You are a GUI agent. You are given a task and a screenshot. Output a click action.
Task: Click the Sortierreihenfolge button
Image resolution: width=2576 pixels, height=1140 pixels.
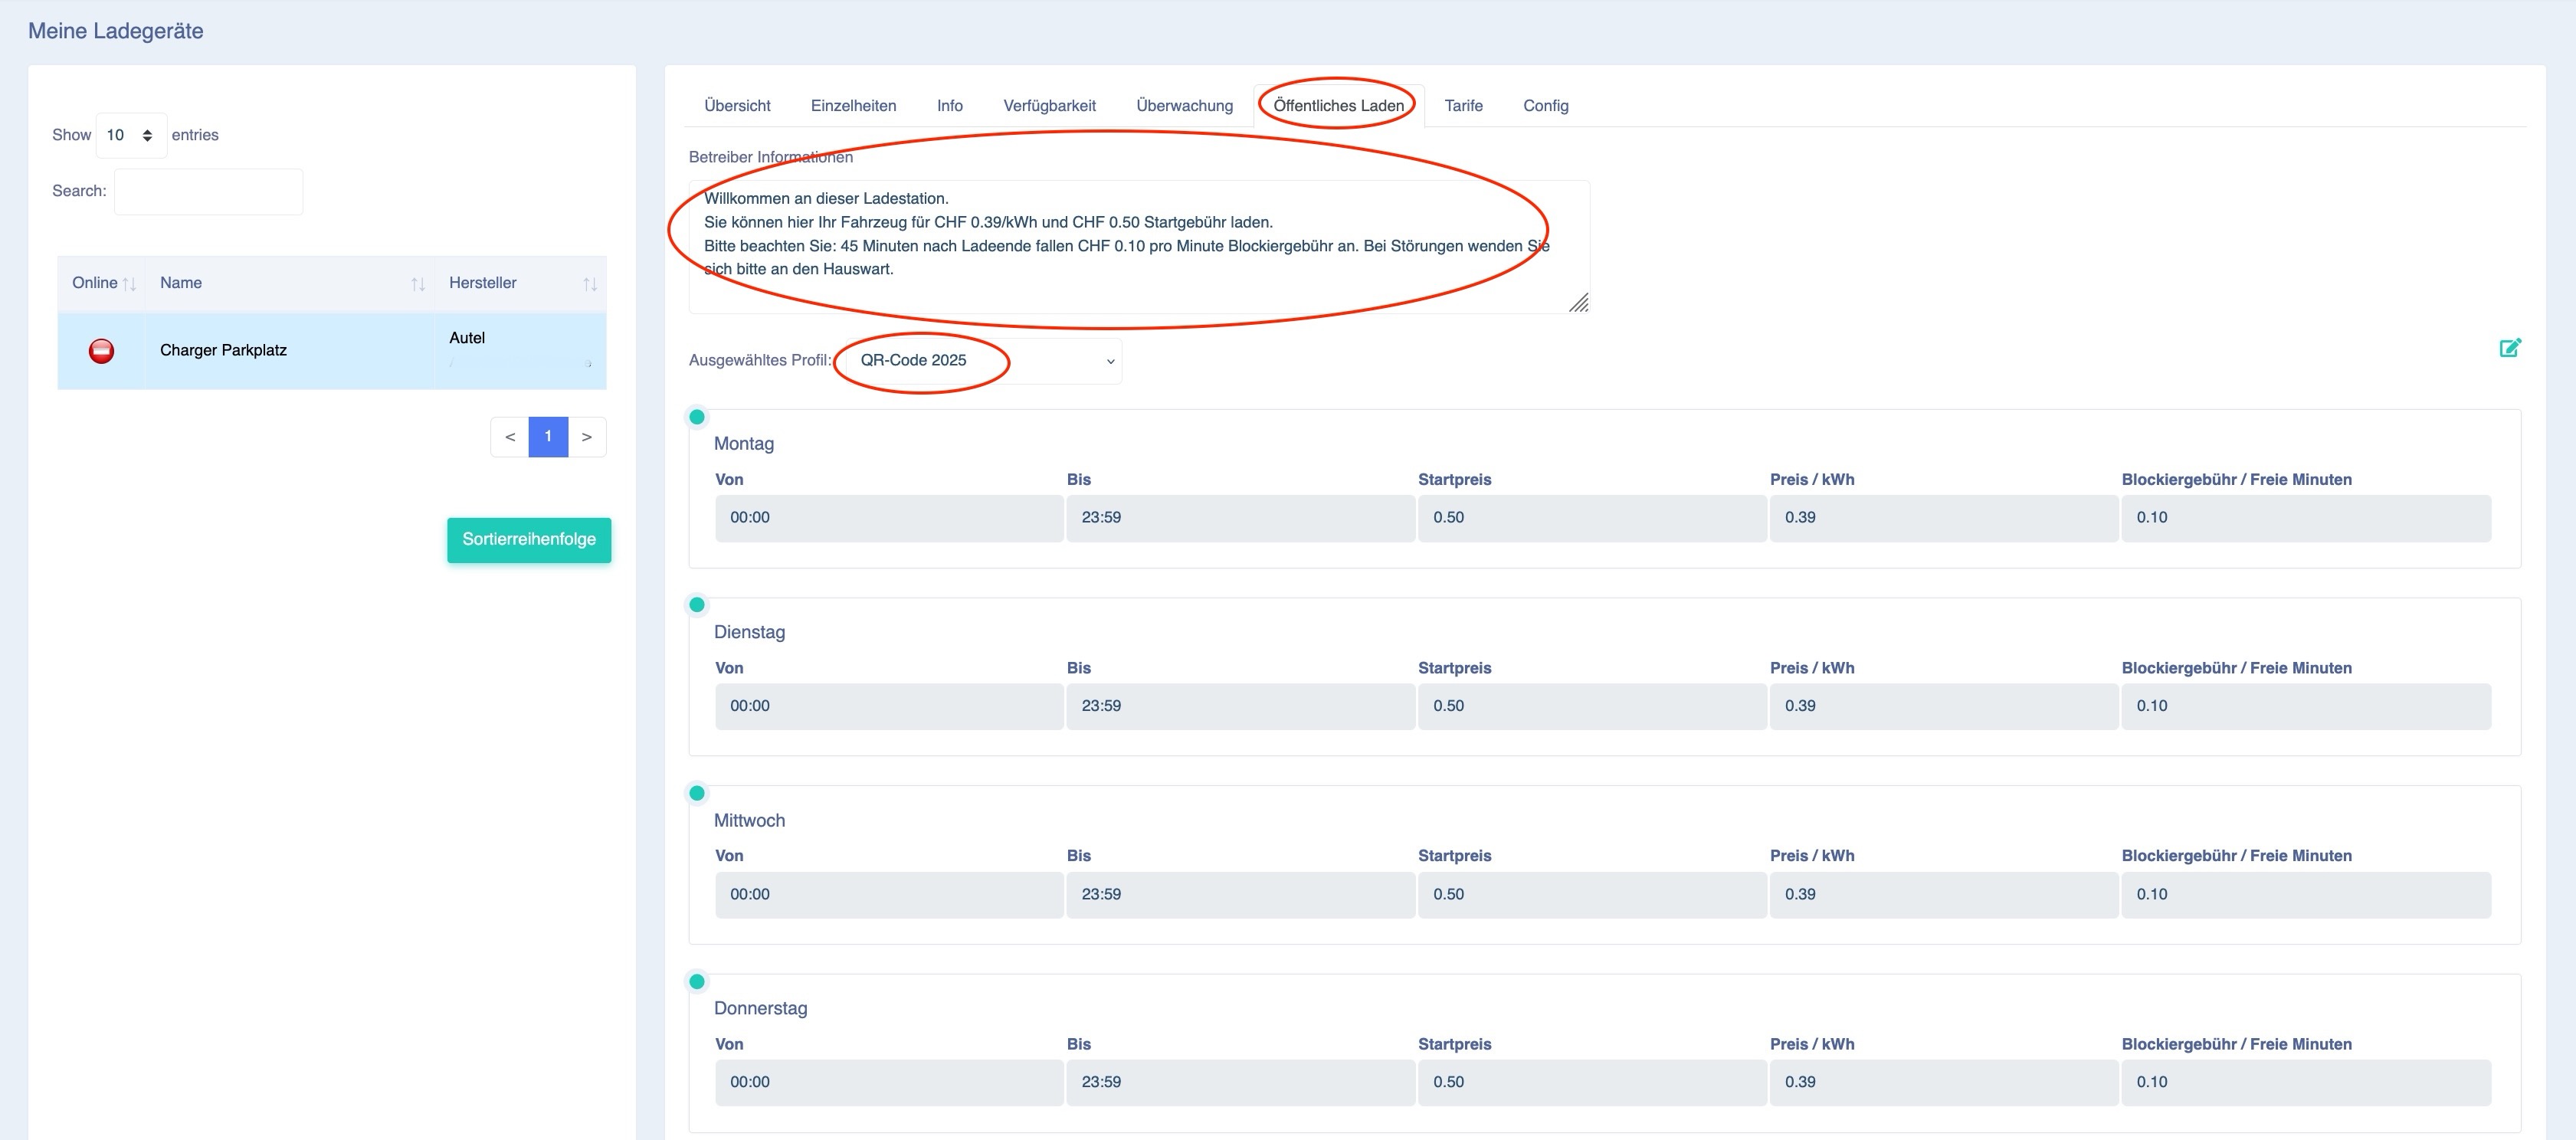529,540
